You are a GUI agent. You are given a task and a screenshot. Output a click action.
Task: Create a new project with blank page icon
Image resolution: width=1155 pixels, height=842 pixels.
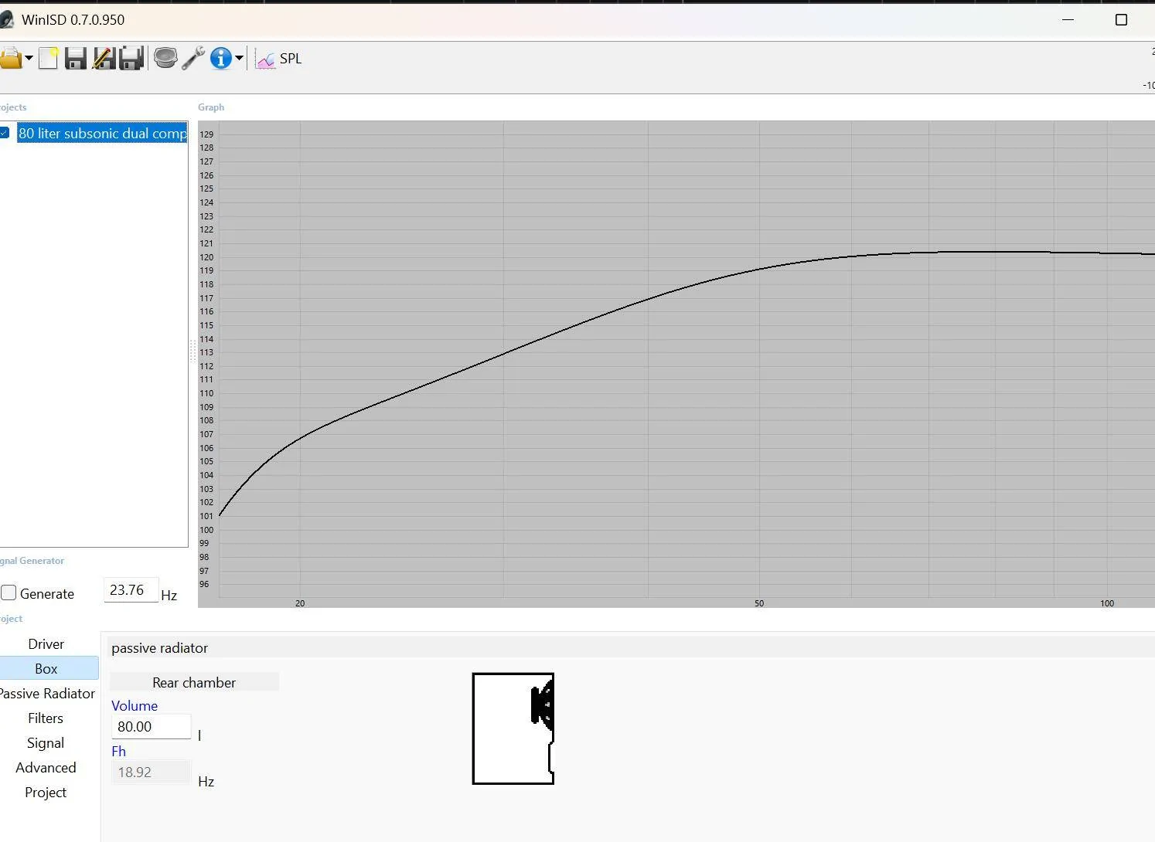48,58
